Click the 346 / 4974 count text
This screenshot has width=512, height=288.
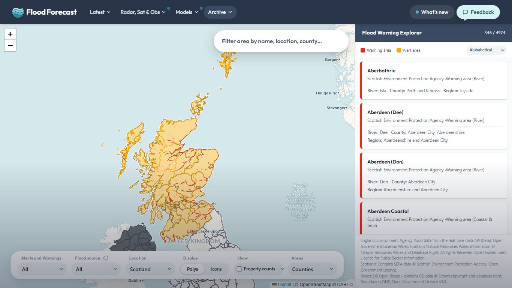495,33
